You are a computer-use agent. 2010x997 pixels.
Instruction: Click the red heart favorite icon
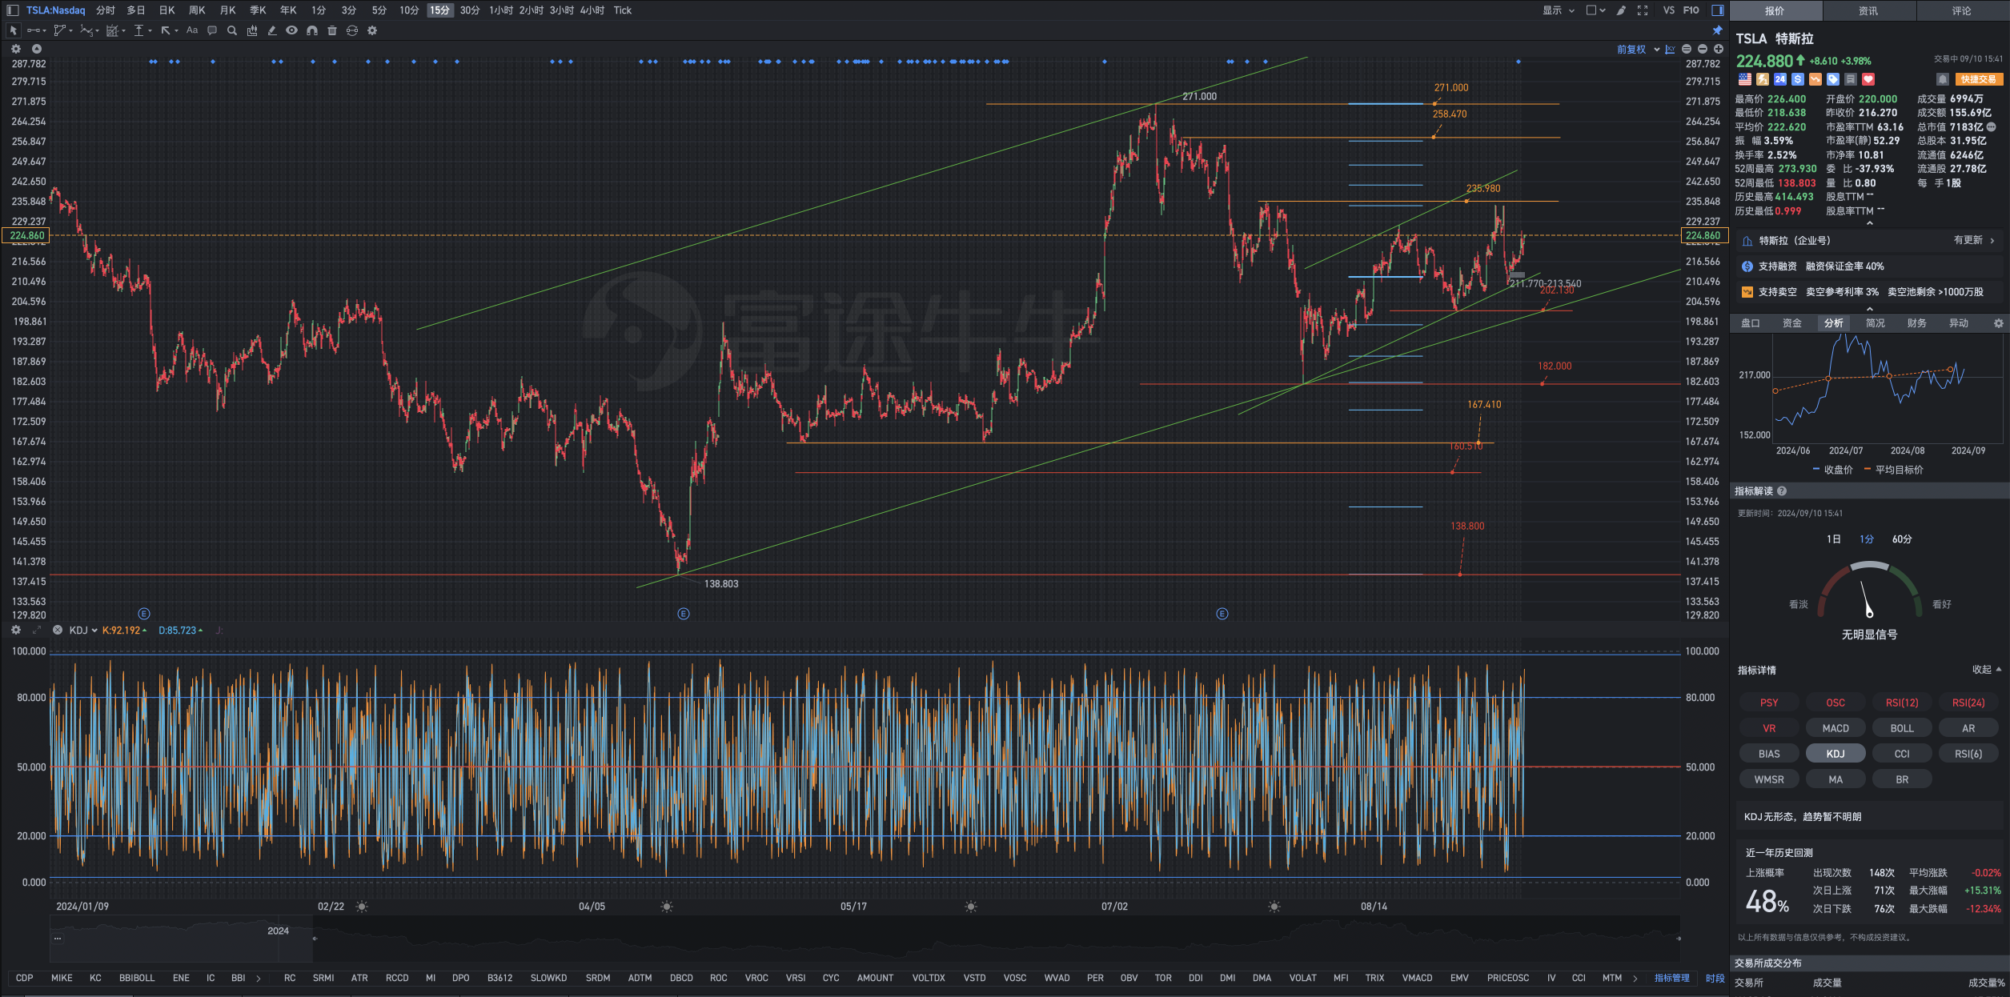(1868, 79)
